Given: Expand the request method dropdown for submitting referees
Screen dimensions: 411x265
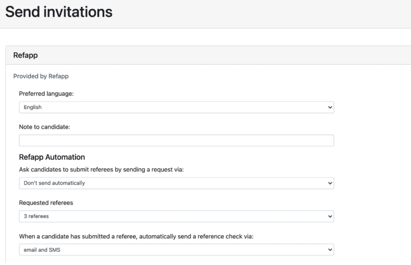Looking at the screenshot, I should pos(176,183).
